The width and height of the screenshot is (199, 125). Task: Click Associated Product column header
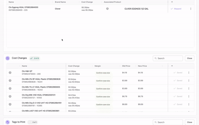(112, 2)
